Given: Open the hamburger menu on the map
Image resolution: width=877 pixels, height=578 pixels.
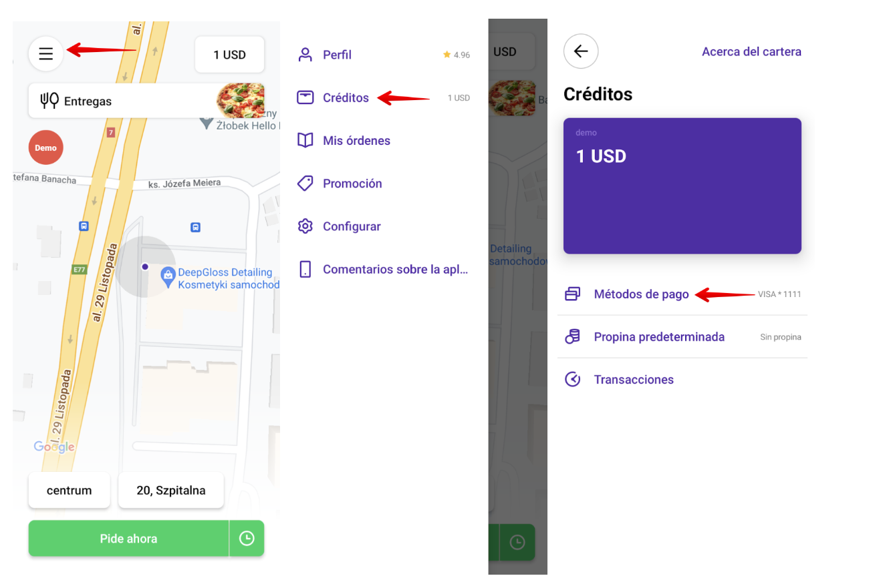Looking at the screenshot, I should (x=45, y=54).
